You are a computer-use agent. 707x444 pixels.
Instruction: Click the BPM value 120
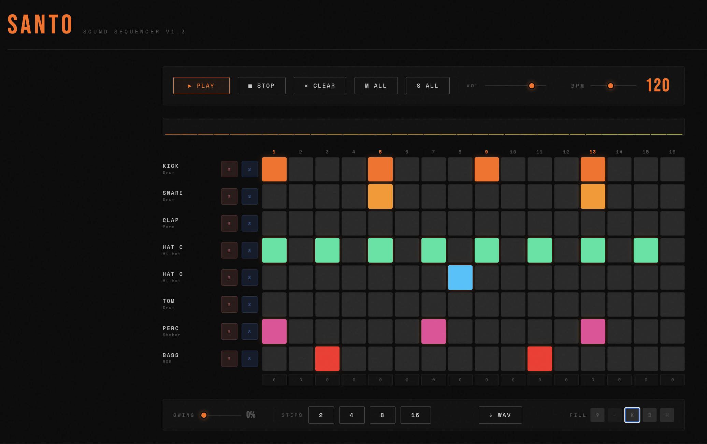[658, 85]
